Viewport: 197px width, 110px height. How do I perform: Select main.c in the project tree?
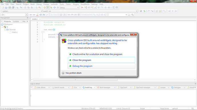click(15, 32)
